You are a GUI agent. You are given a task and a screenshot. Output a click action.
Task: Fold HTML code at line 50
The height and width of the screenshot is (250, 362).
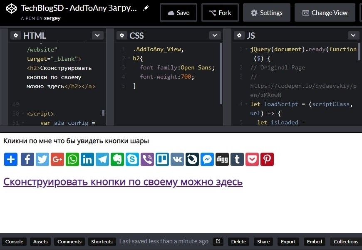click(x=23, y=114)
